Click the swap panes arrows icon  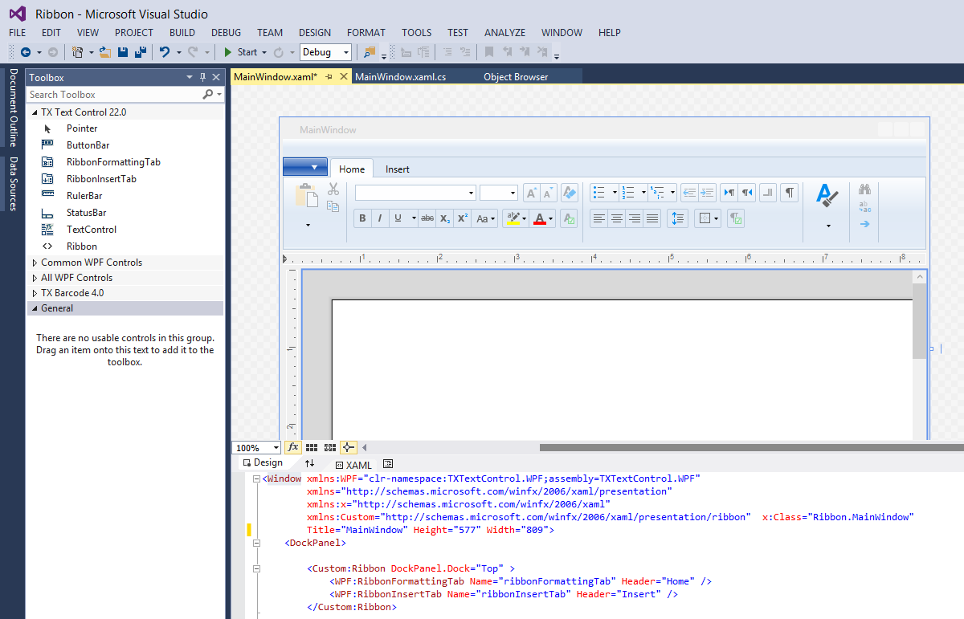[x=309, y=463]
